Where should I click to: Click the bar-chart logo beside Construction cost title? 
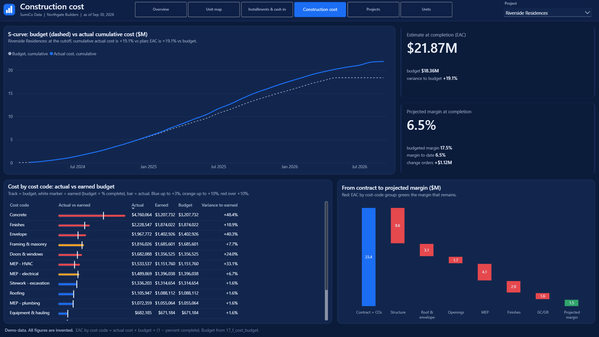(x=9, y=10)
